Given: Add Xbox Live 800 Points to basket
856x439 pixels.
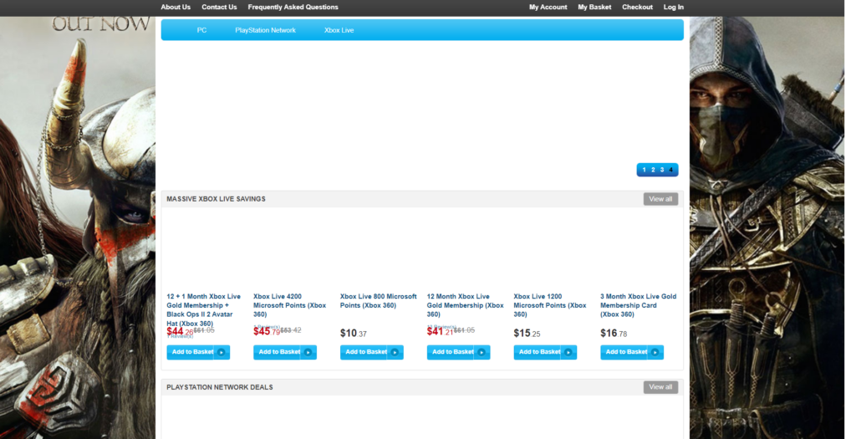Looking at the screenshot, I should (x=372, y=352).
